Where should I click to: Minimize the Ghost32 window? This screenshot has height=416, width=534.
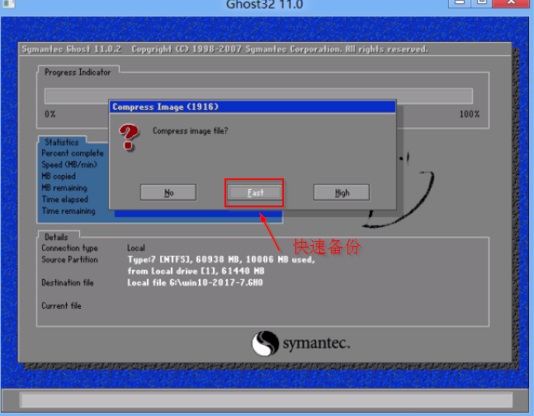tap(460, 2)
